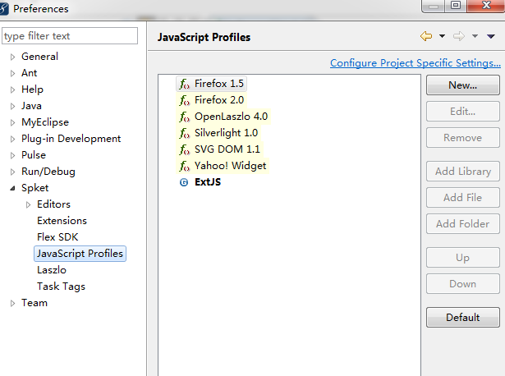
Task: Open the Task Tags preference page
Action: [61, 287]
